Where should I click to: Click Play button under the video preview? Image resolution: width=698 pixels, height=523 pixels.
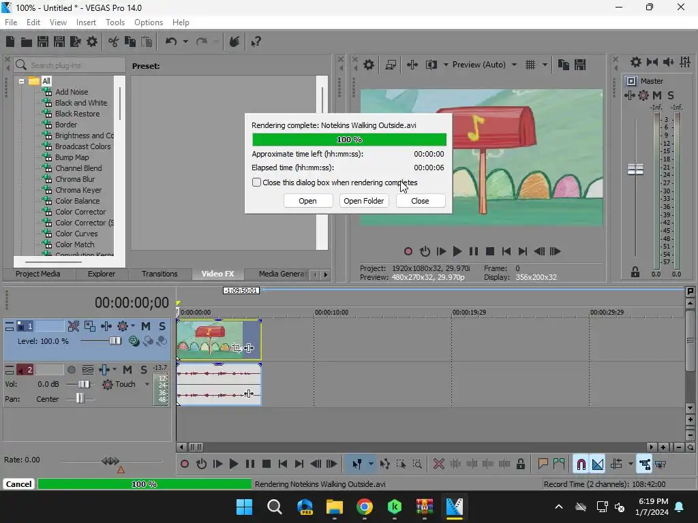(x=457, y=251)
